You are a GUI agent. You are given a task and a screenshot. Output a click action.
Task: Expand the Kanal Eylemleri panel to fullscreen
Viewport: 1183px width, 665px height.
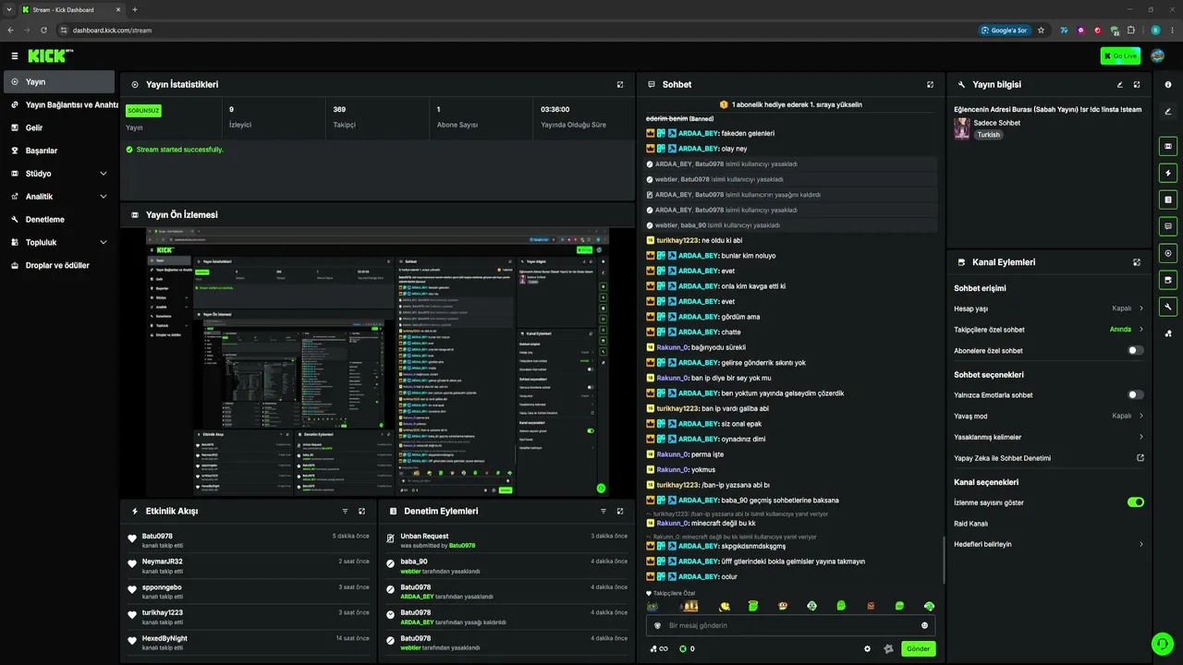(1137, 262)
